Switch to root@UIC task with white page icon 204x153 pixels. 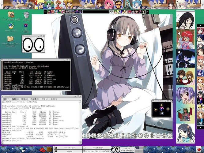[97, 148]
